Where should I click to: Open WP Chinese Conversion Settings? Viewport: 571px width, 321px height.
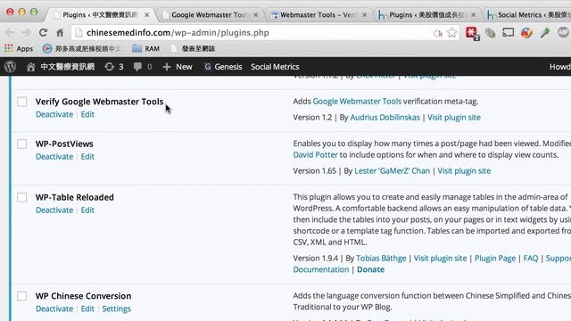point(116,309)
